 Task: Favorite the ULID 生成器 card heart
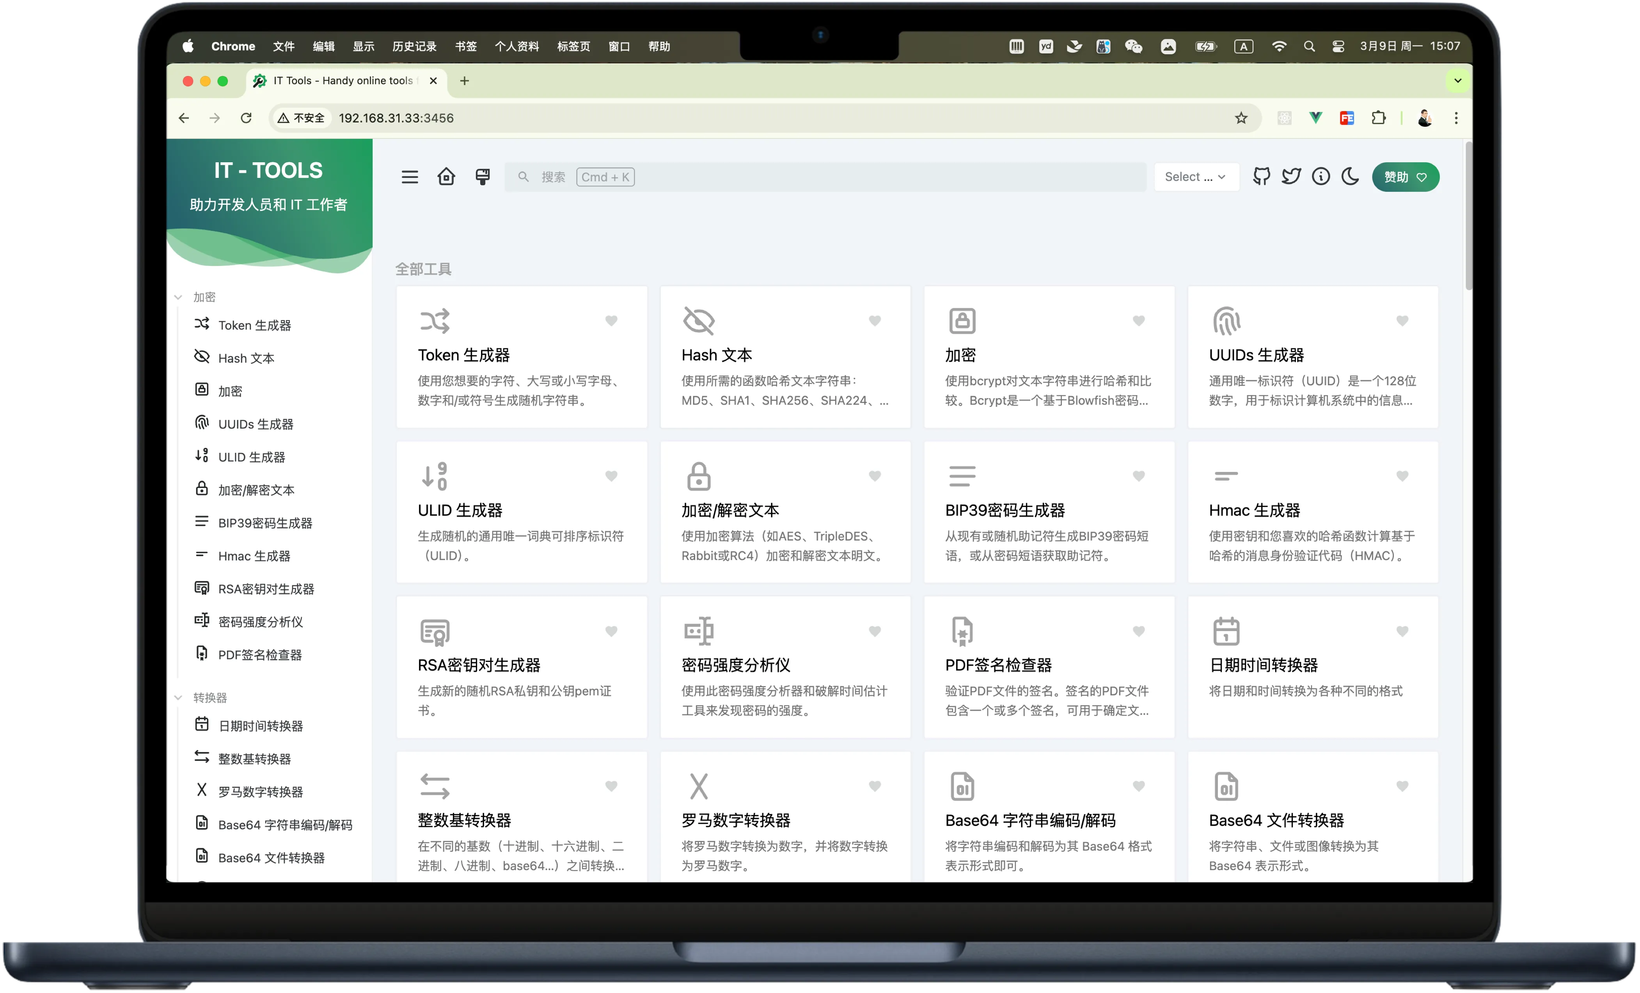click(611, 476)
